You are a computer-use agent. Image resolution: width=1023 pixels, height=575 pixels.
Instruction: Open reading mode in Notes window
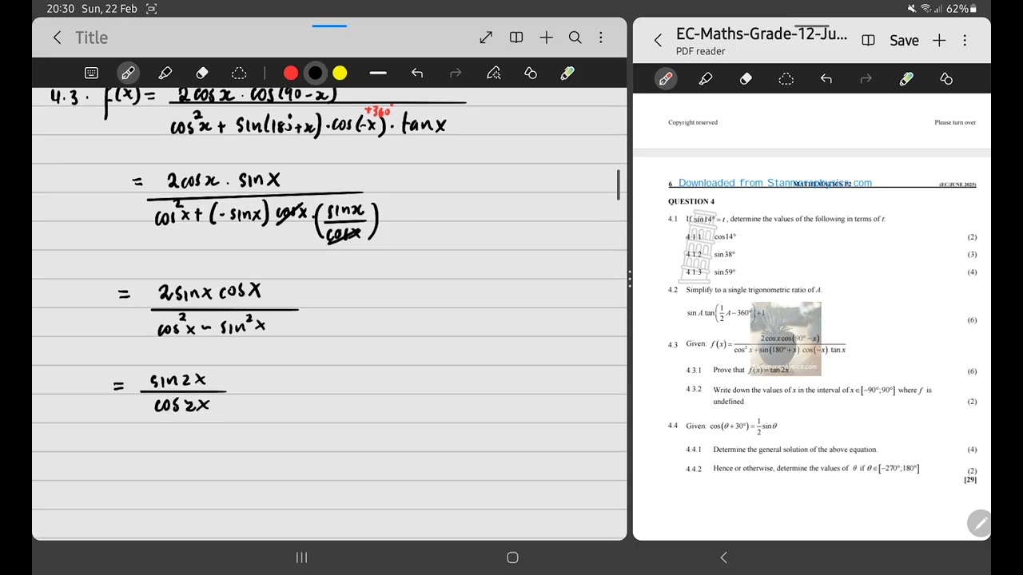click(516, 38)
